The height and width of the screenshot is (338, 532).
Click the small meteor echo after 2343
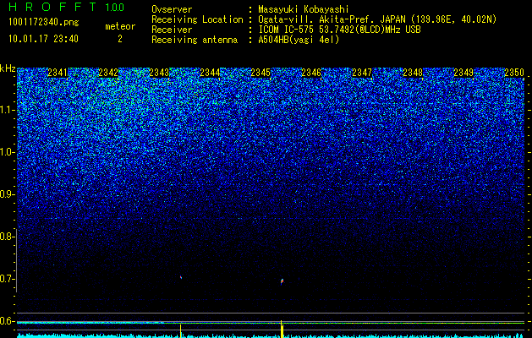pyautogui.click(x=181, y=277)
